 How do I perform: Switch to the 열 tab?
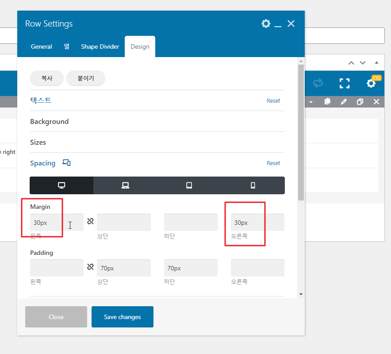[67, 46]
